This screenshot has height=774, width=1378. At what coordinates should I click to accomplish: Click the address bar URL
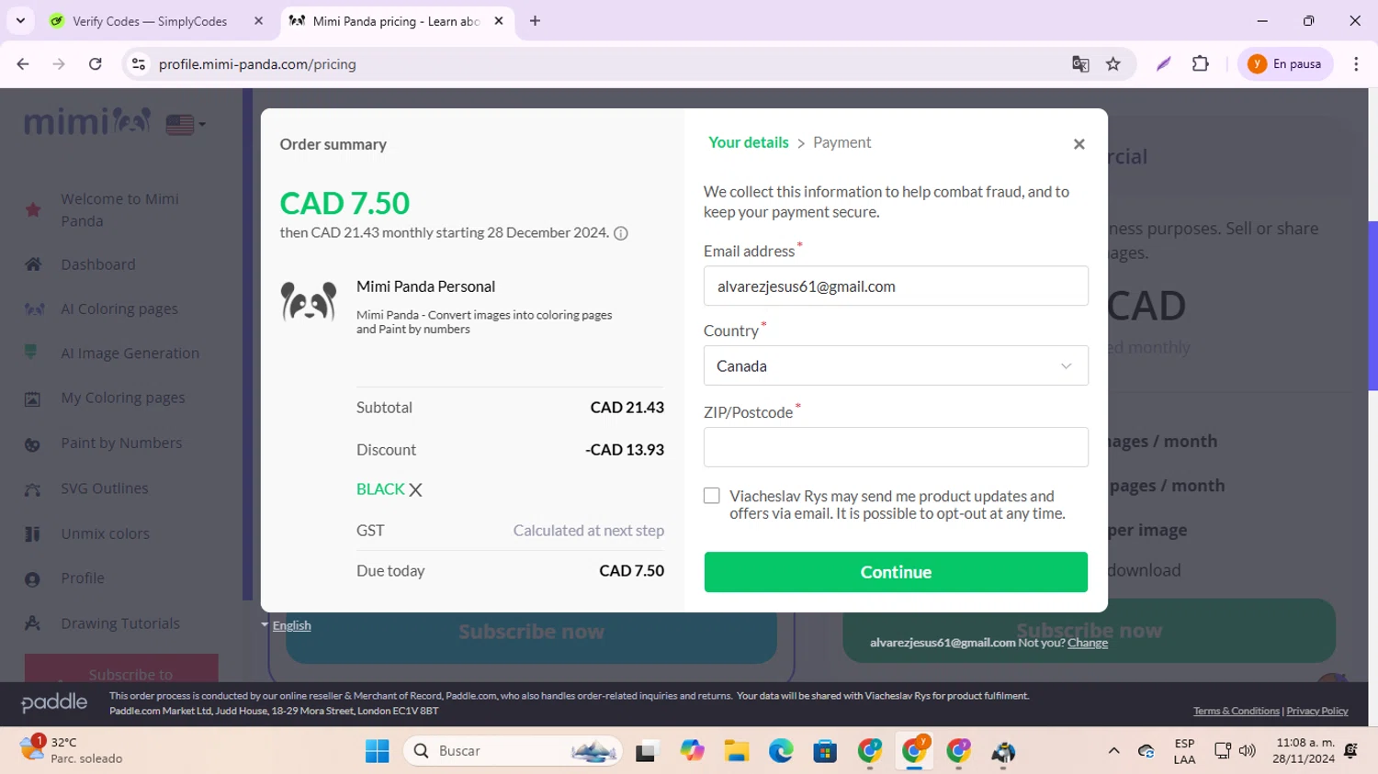tap(257, 64)
